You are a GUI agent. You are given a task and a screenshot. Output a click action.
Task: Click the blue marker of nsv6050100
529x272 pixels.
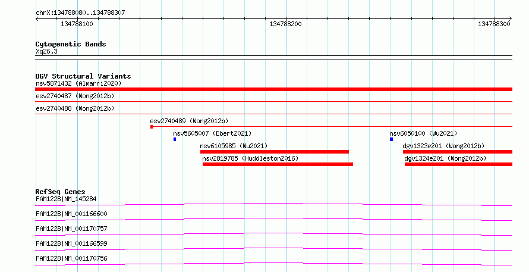point(391,139)
